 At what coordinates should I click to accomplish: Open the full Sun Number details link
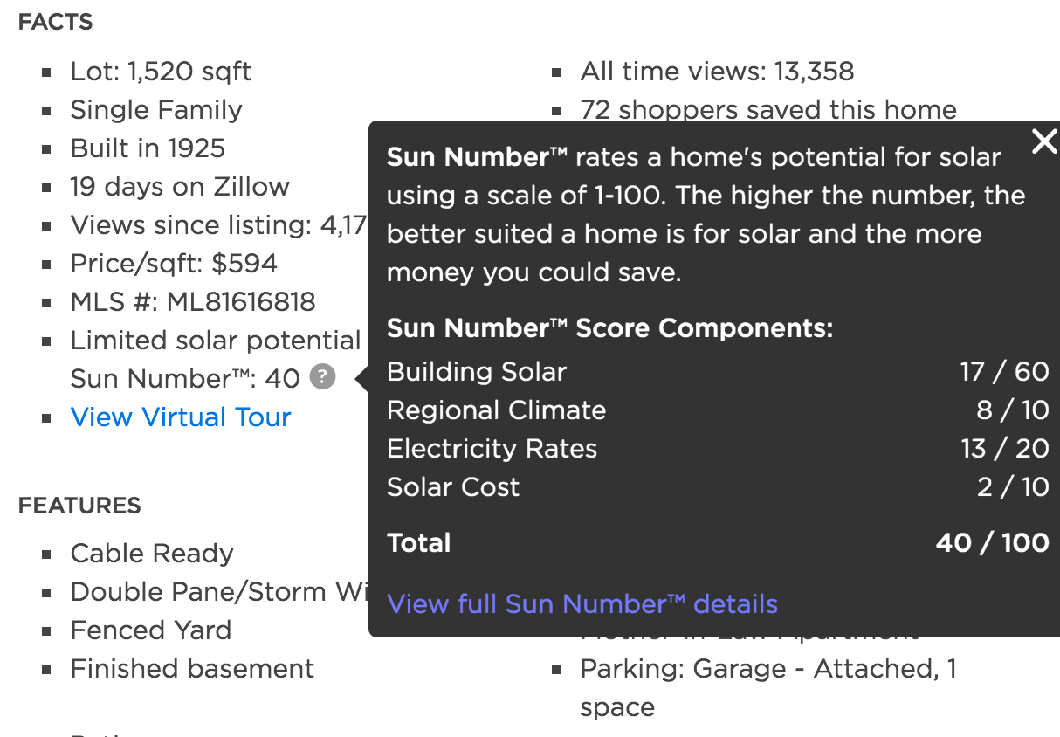click(x=582, y=603)
